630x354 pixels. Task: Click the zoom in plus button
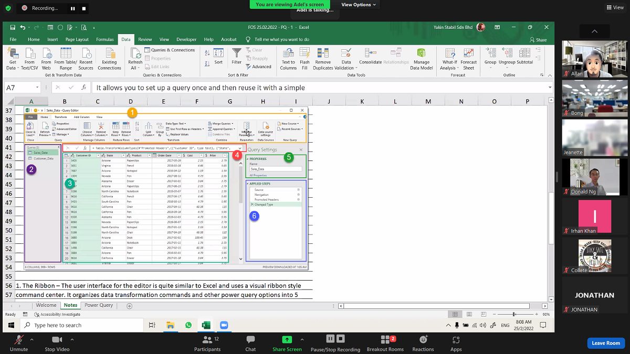pos(537,314)
